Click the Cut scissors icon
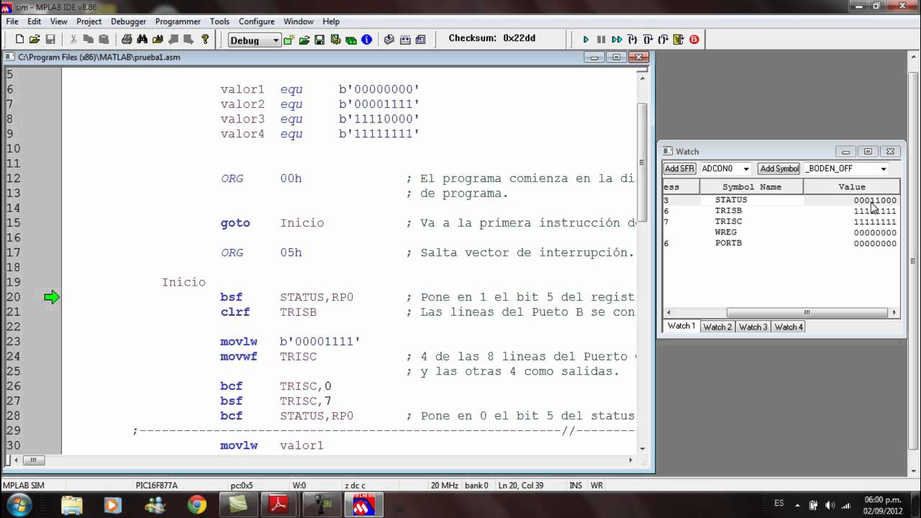 pos(73,40)
